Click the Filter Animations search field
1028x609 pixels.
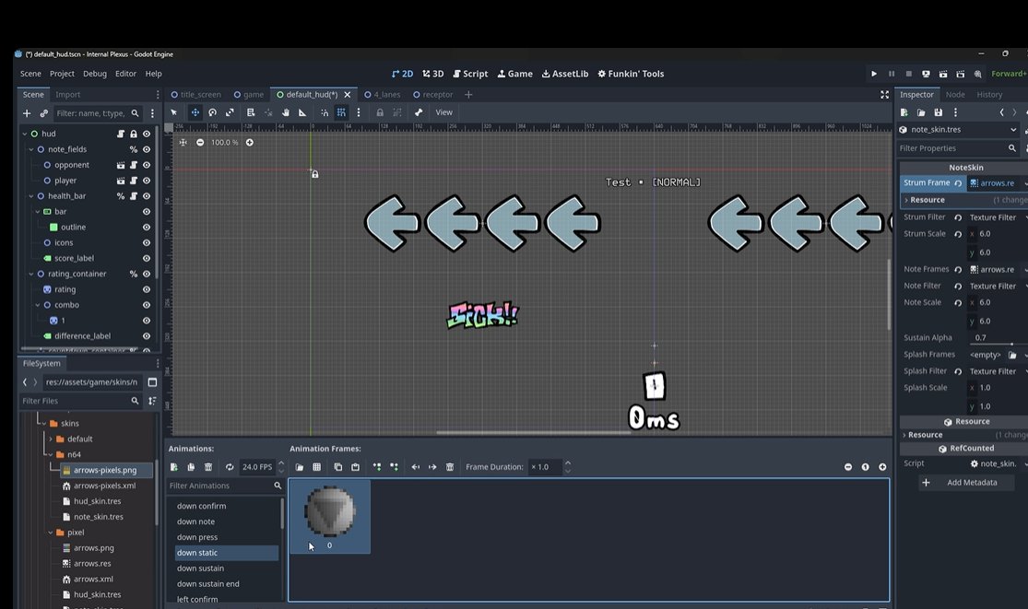click(225, 486)
